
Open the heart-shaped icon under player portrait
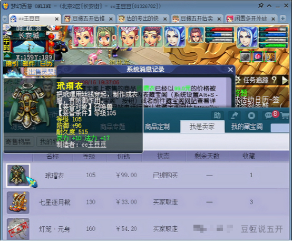246,56
